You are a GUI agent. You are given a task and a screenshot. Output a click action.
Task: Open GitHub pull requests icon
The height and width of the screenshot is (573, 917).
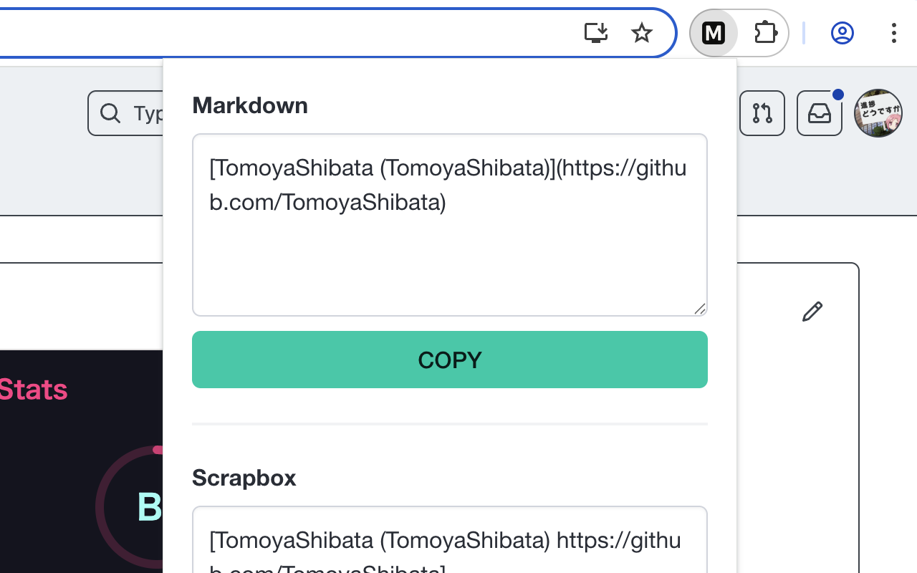tap(762, 113)
